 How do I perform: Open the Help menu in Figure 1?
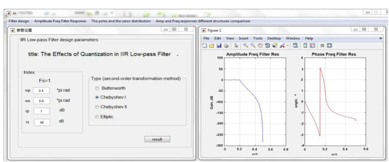(309, 39)
